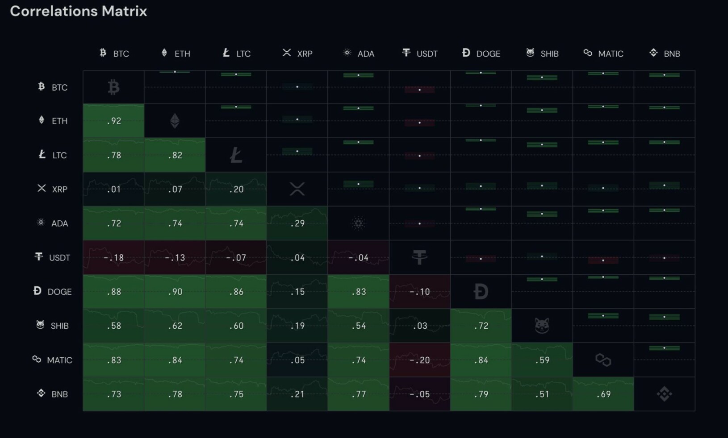Select the MATIC row label text
Image resolution: width=728 pixels, height=438 pixels.
(x=59, y=360)
